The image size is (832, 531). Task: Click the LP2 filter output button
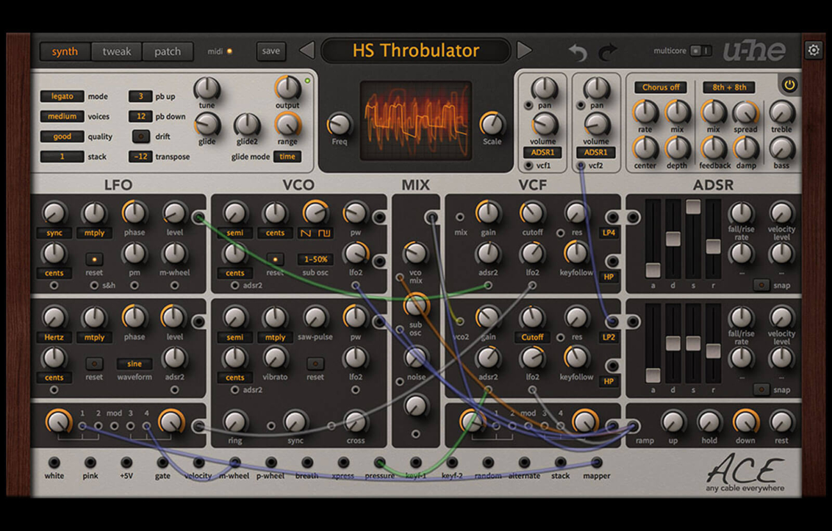(609, 337)
